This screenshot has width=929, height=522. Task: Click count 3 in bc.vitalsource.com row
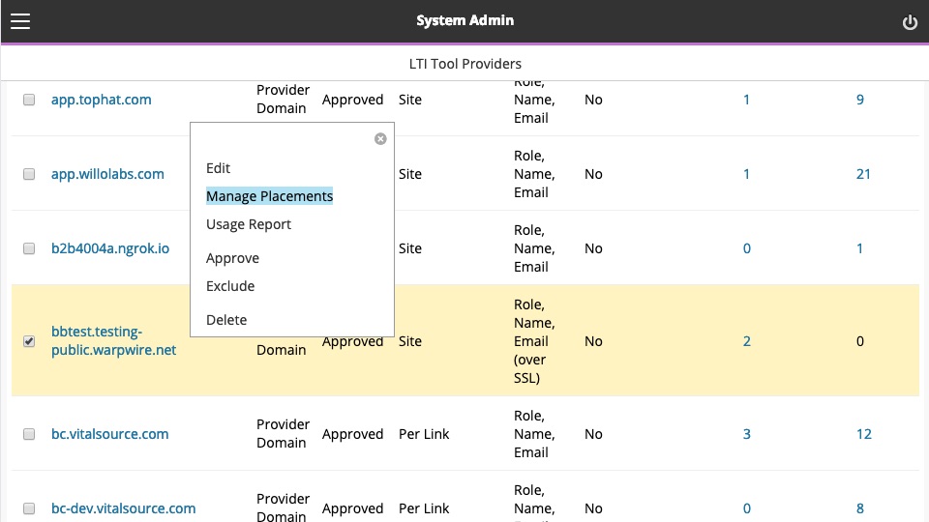pyautogui.click(x=746, y=434)
